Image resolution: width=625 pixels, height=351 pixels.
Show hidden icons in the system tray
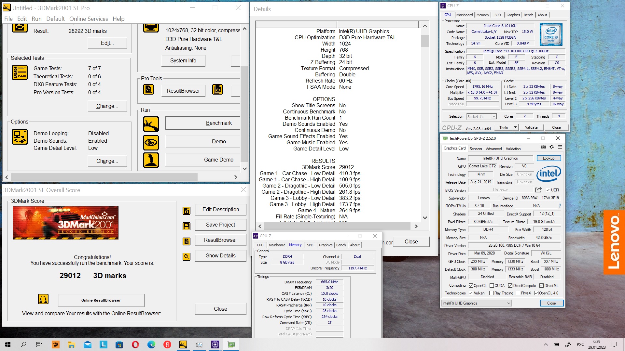[546, 344]
